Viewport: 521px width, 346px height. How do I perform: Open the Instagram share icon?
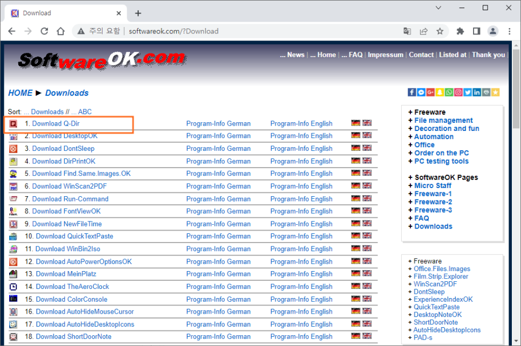(458, 92)
